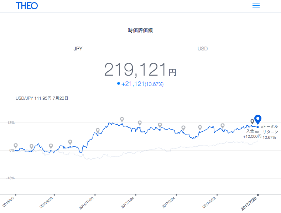Viewport: 281px width, 213px height.
Task: Switch to the USD tab
Action: click(203, 49)
